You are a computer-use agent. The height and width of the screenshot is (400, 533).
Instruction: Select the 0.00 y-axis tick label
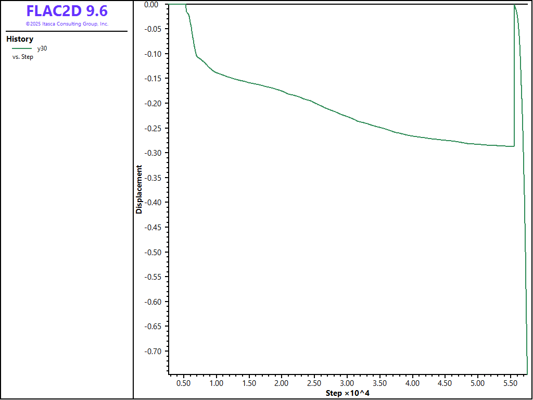pyautogui.click(x=151, y=4)
